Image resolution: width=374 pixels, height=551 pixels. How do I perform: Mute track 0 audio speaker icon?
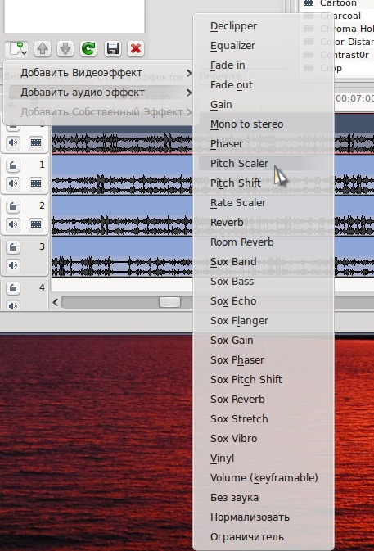pyautogui.click(x=13, y=142)
